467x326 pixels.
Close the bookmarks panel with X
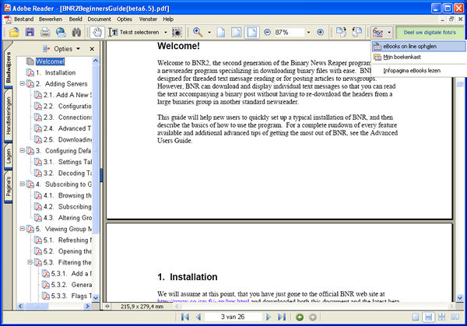tap(92, 48)
